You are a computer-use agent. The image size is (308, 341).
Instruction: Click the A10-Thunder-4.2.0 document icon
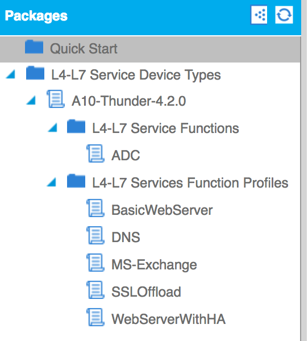point(56,99)
